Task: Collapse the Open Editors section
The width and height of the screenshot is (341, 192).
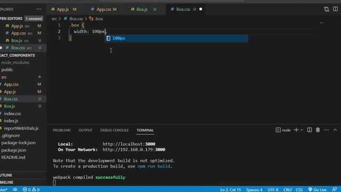Action: point(11,19)
